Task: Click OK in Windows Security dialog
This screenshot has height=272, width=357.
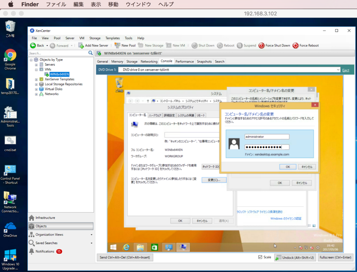Action: coord(288,167)
